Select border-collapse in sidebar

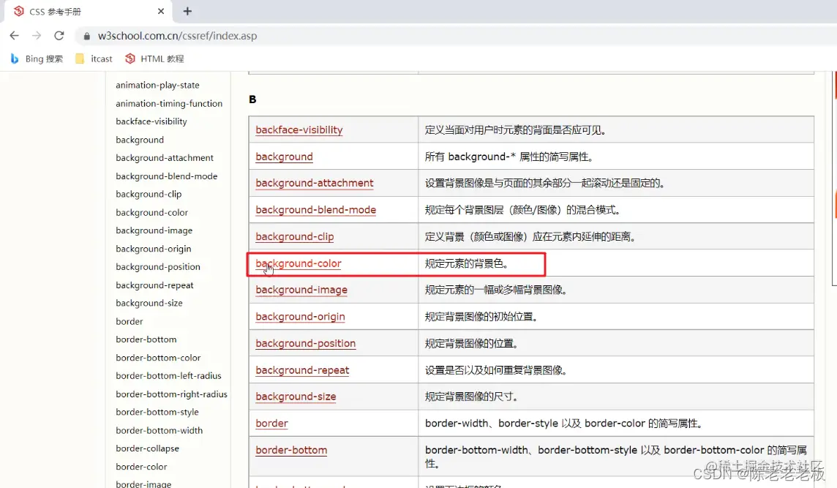tap(147, 448)
